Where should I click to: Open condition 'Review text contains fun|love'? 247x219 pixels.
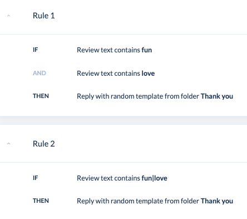(122, 178)
